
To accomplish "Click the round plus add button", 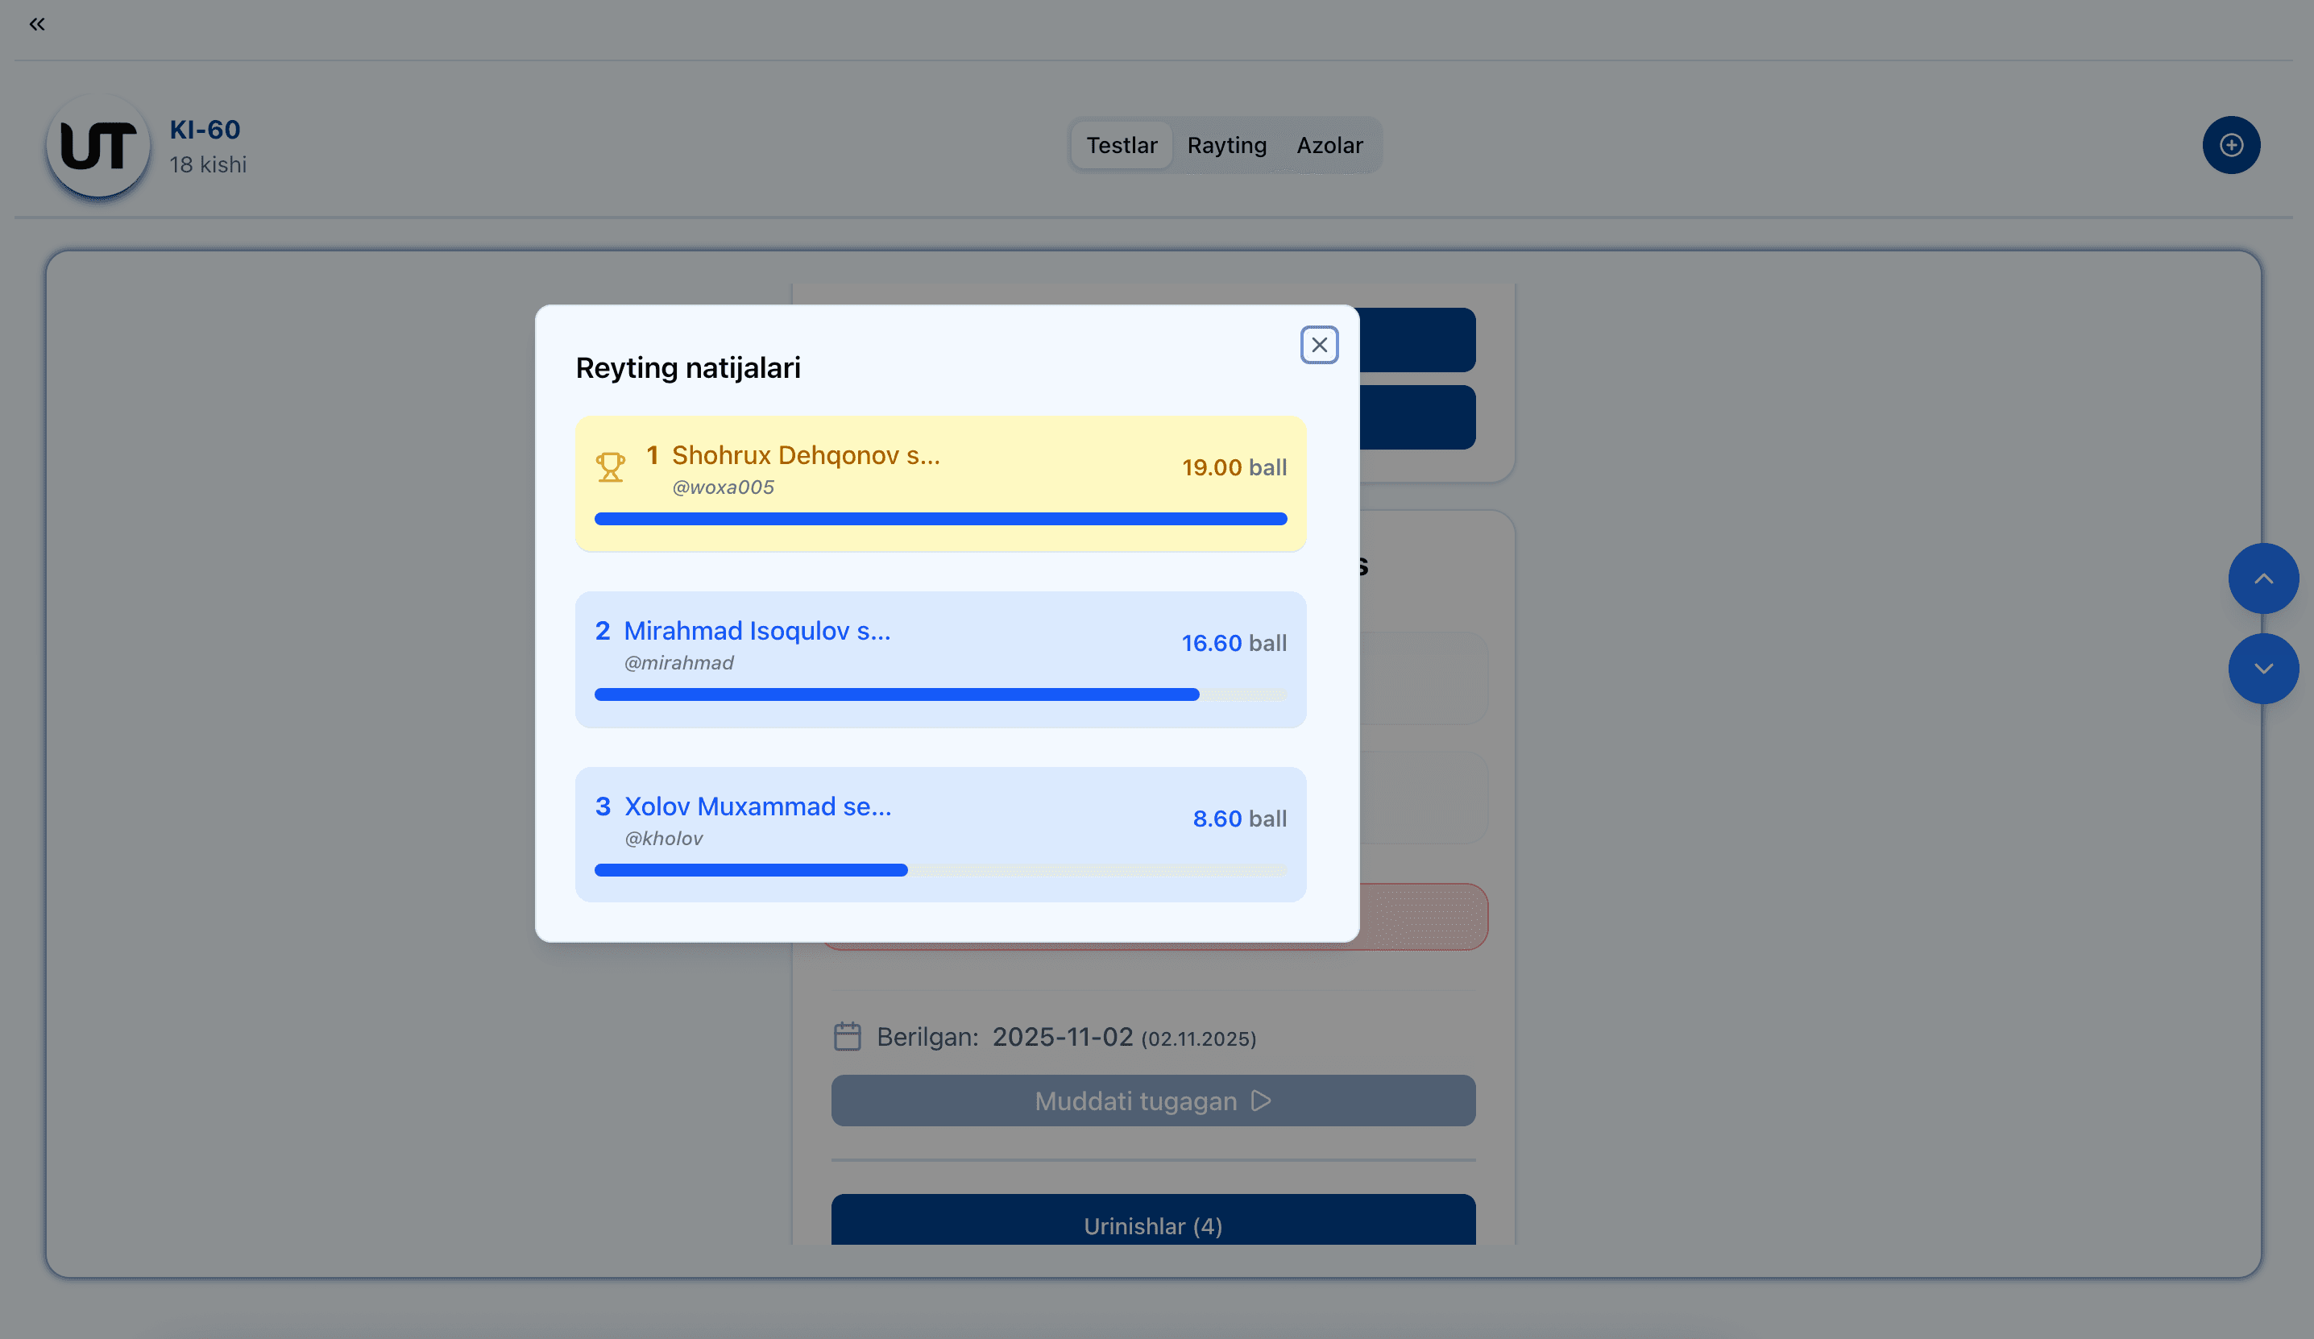I will [2230, 145].
